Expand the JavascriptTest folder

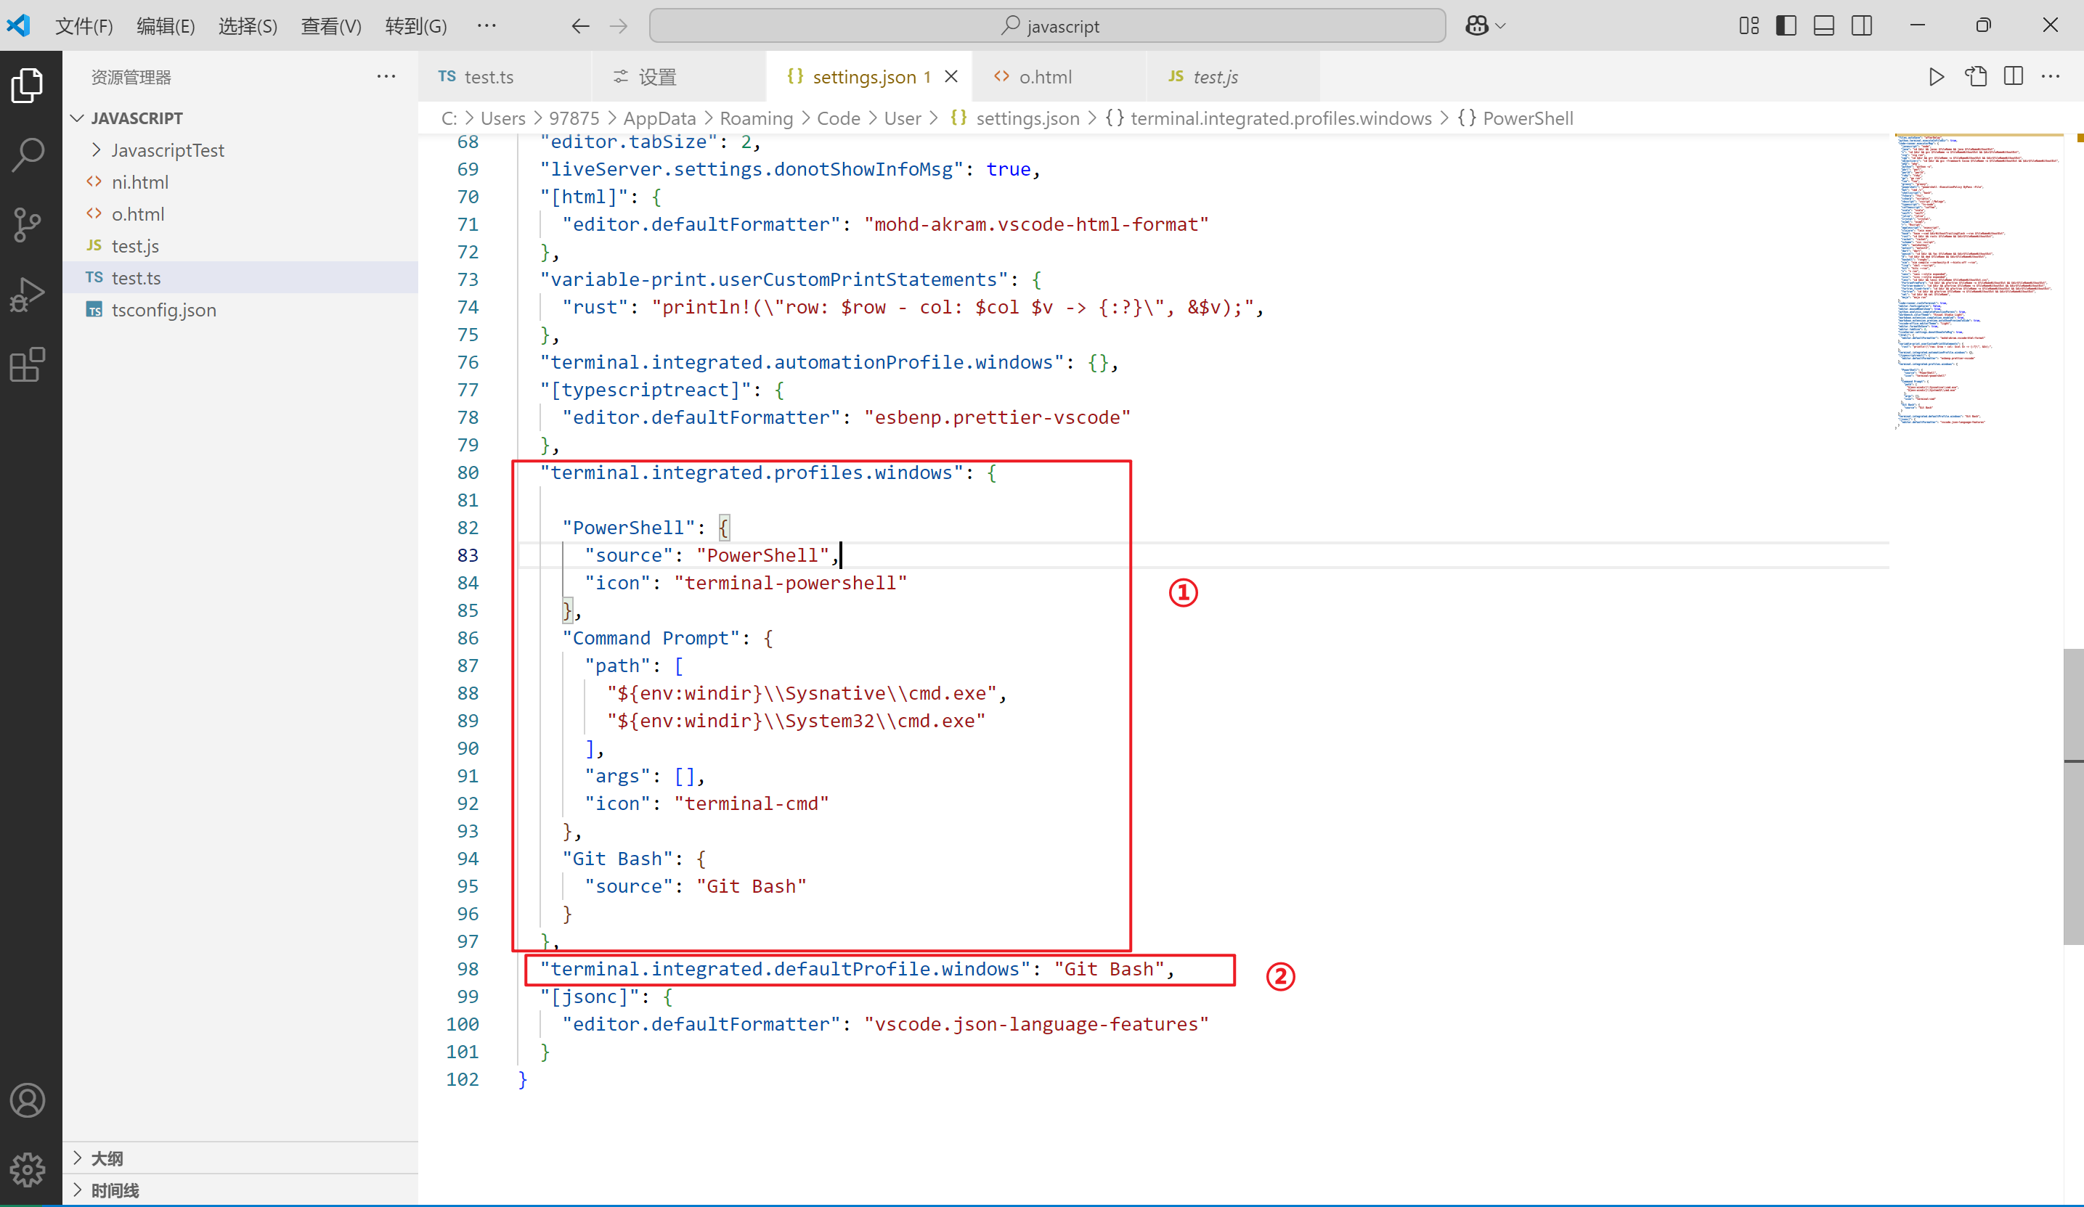click(168, 150)
